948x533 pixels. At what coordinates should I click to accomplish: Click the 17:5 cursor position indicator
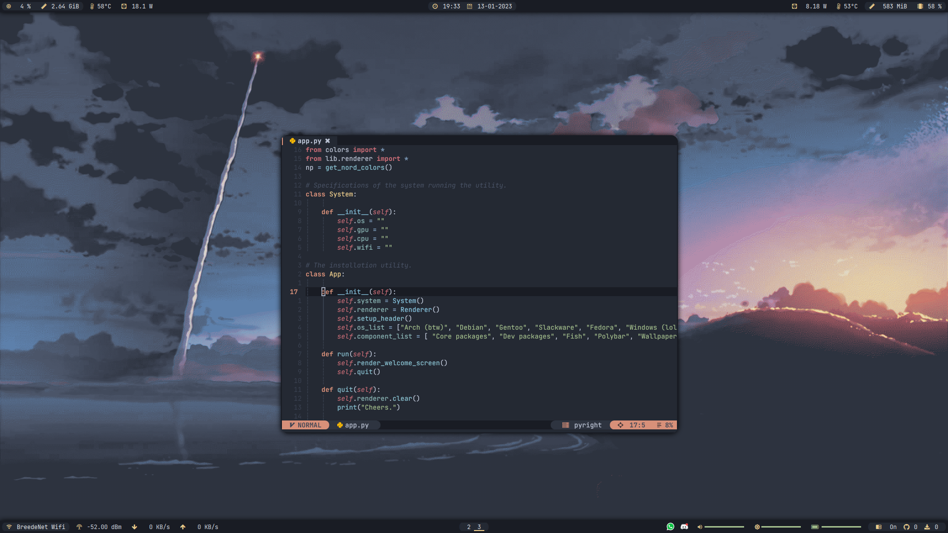click(637, 425)
